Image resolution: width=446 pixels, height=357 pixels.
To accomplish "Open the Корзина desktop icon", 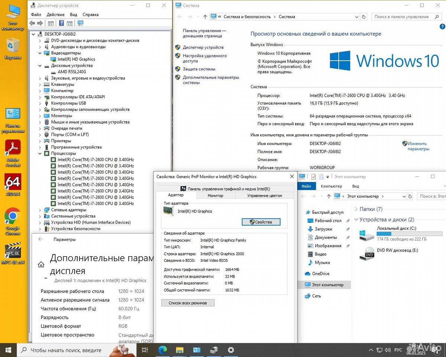I will [13, 49].
